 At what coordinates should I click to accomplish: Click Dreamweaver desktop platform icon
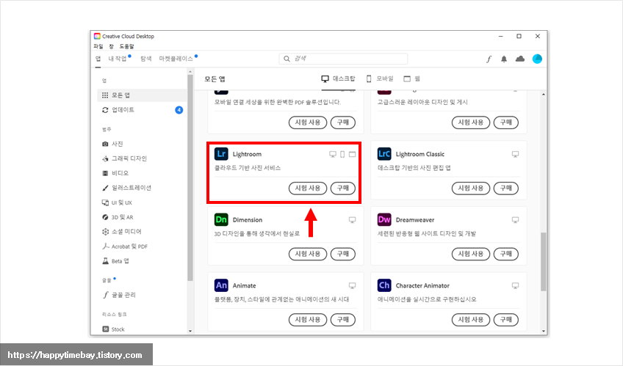(515, 220)
